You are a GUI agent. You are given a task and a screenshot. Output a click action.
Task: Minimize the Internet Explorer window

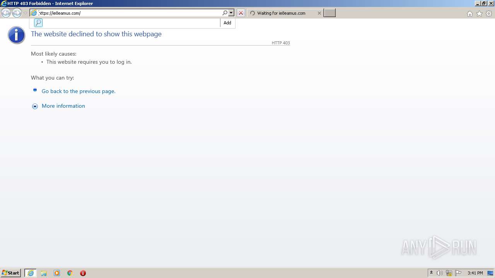click(x=477, y=3)
